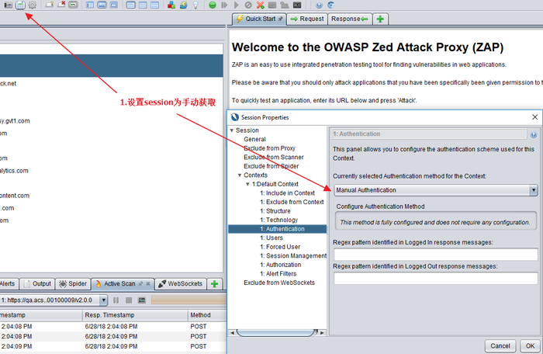
Task: Click the help icon in Authentication panel
Action: (x=534, y=134)
